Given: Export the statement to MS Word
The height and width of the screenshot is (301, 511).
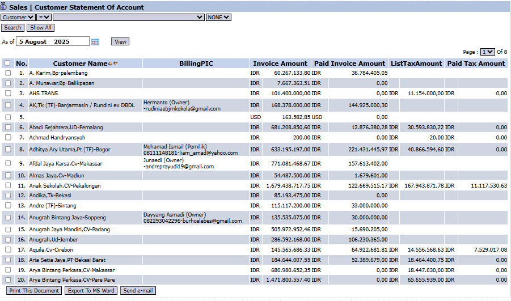Looking at the screenshot, I should [91, 291].
